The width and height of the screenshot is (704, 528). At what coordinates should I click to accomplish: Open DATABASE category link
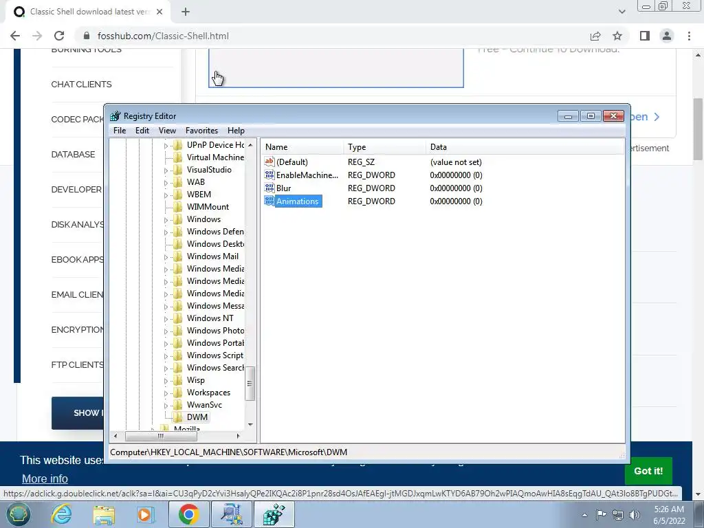pyautogui.click(x=73, y=155)
